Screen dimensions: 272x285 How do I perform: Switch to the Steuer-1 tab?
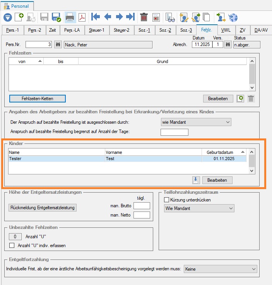click(x=97, y=30)
